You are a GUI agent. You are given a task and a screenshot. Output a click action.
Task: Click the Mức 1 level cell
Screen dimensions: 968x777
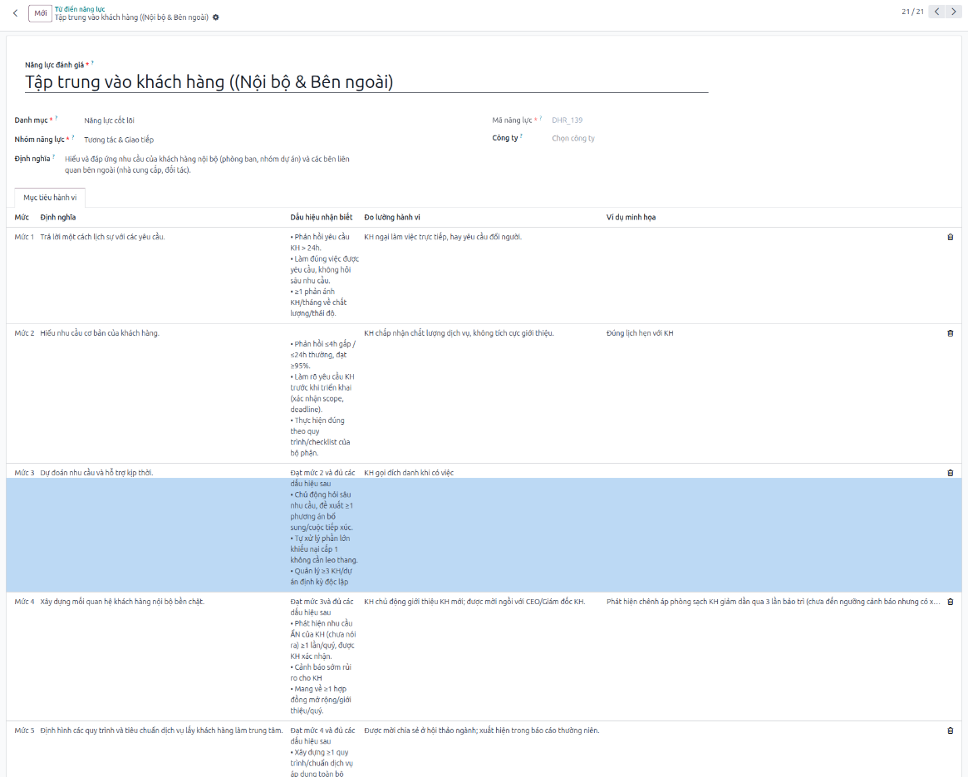(24, 237)
